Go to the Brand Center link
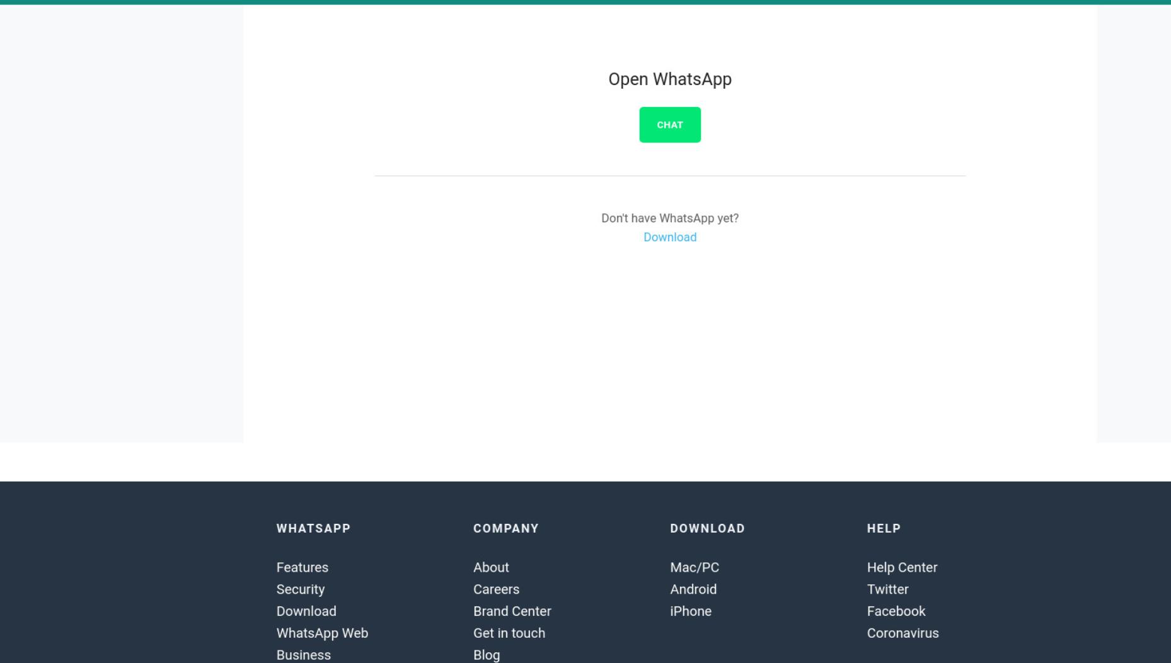 tap(512, 611)
